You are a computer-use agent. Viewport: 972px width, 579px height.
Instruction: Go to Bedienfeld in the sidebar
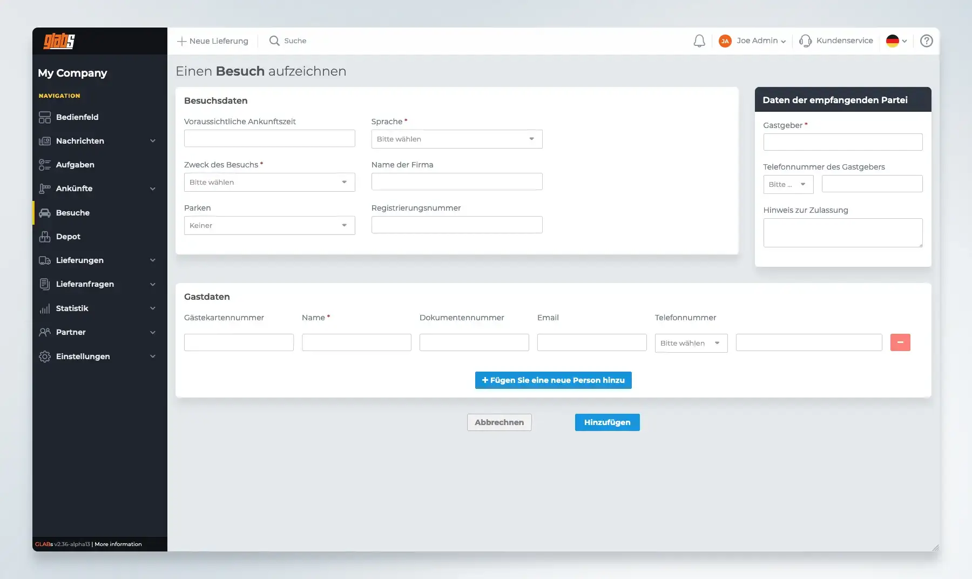pyautogui.click(x=77, y=117)
